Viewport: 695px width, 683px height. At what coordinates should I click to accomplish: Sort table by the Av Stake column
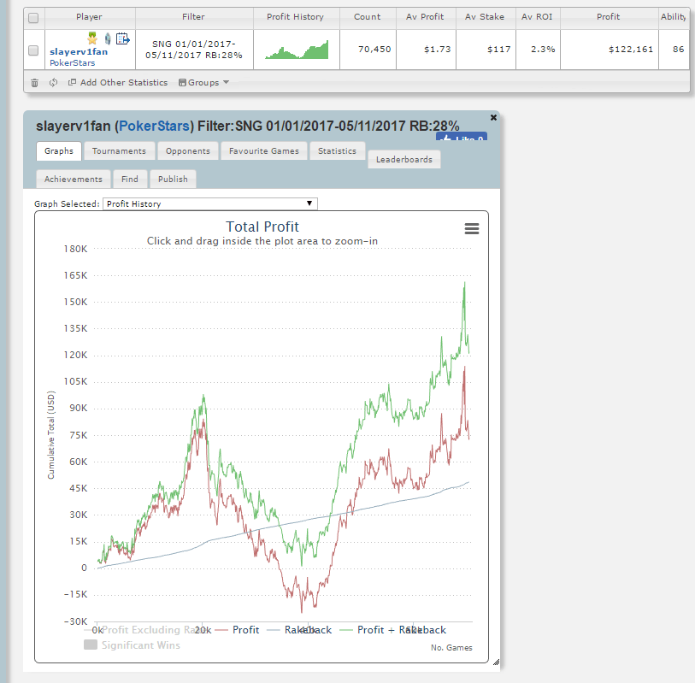(x=485, y=17)
